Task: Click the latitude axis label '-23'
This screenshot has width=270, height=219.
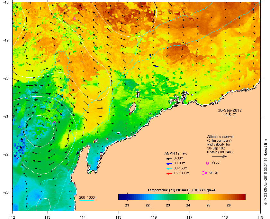Action: (x=6, y=192)
